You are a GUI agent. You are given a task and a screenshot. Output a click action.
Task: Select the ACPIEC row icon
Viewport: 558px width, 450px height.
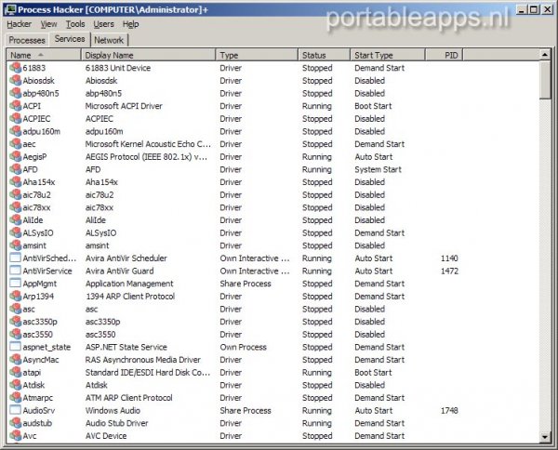pos(15,118)
